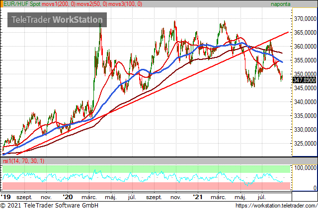
Task: Click the red oversold RSI zone band
Action: pyautogui.click(x=146, y=186)
